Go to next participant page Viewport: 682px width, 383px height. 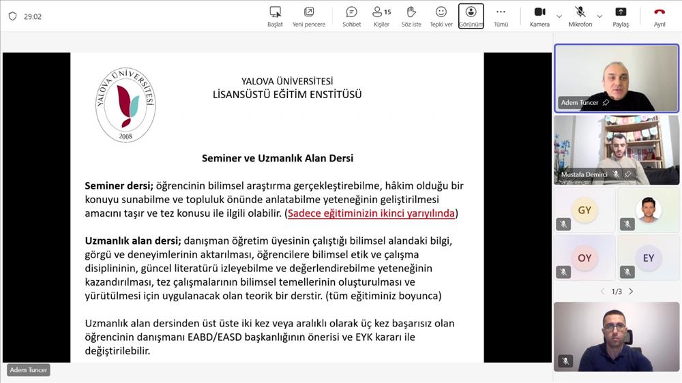pos(631,292)
